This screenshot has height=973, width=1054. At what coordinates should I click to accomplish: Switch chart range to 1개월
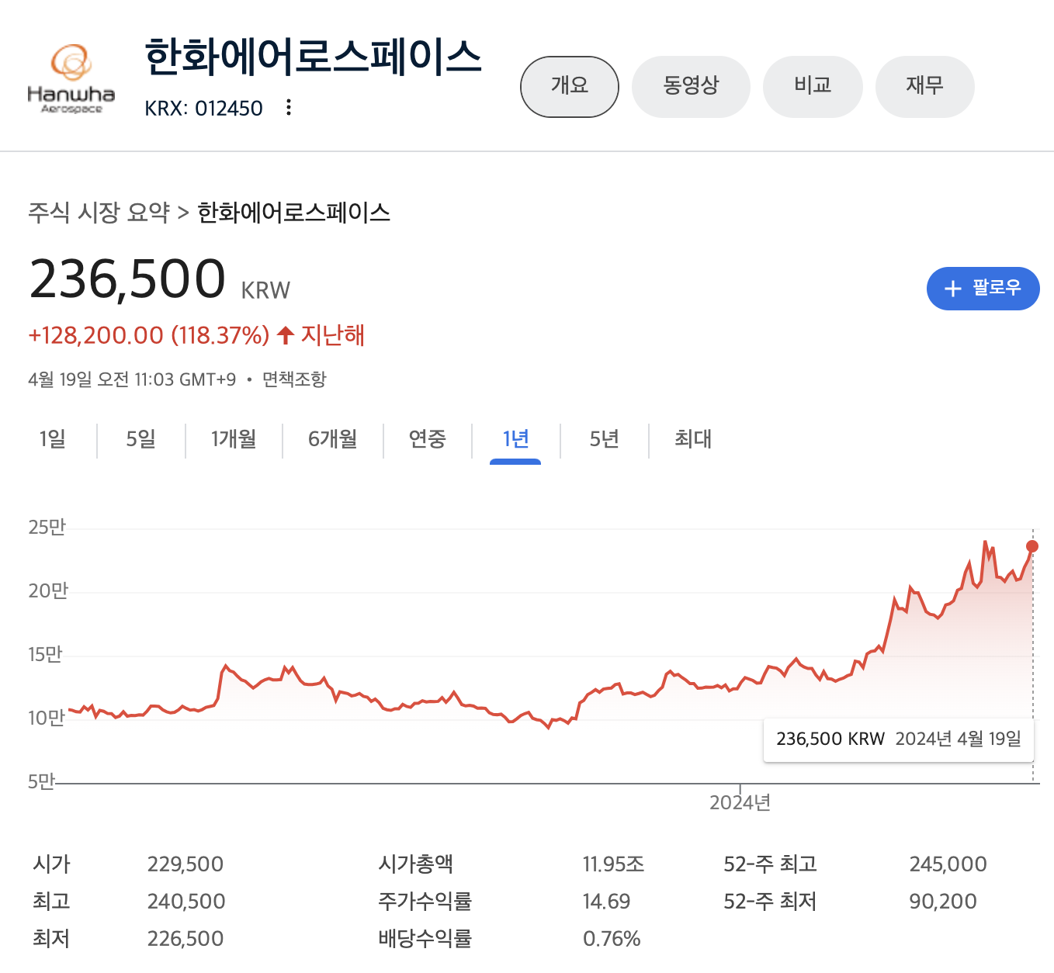(234, 439)
